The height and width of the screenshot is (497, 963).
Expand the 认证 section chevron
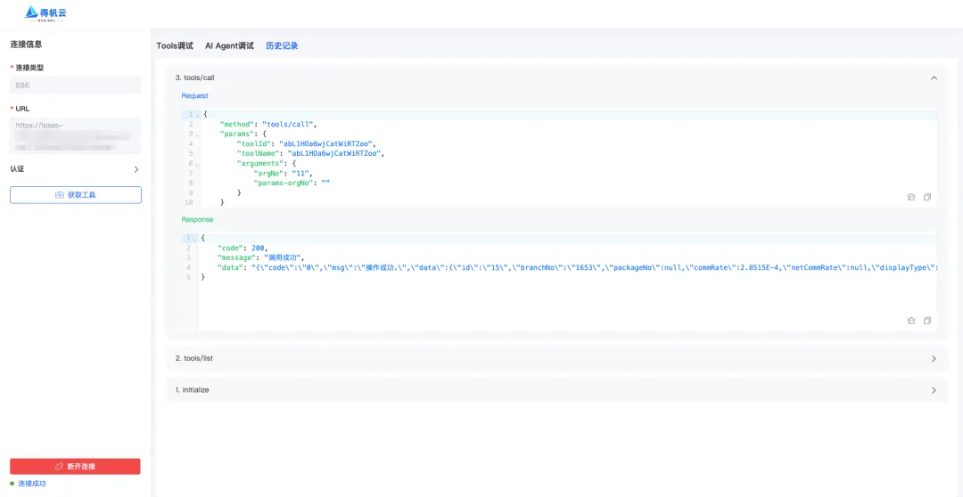[x=136, y=168]
